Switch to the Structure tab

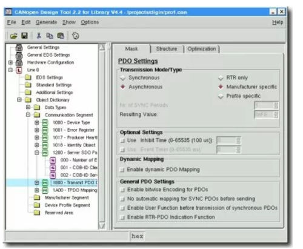click(167, 48)
